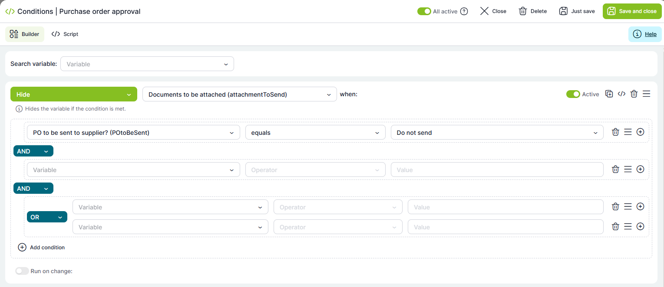
Task: Enable the Run on change toggle
Action: click(x=22, y=271)
